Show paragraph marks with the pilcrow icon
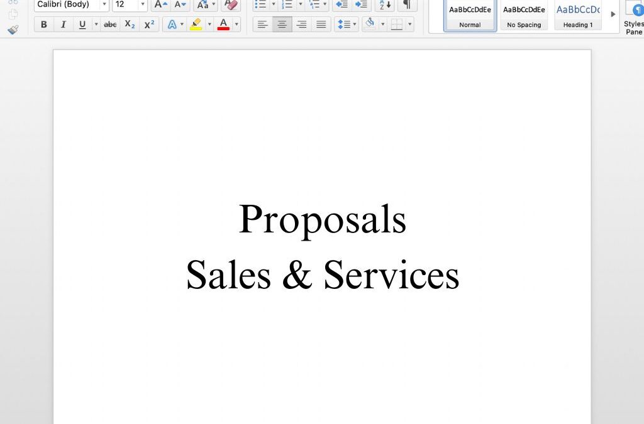Screen dimensions: 644x424 point(407,5)
